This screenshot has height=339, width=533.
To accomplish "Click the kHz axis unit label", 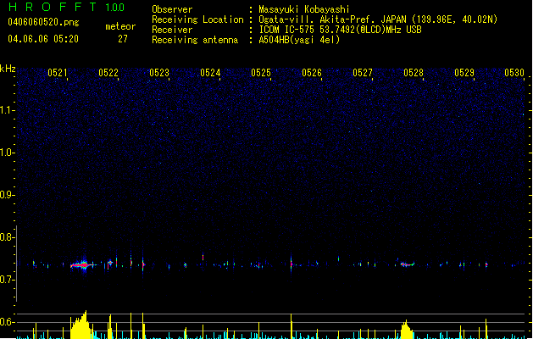I will (x=8, y=69).
